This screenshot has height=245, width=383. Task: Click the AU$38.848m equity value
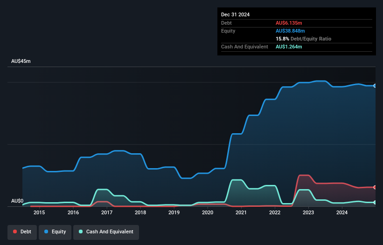290,31
